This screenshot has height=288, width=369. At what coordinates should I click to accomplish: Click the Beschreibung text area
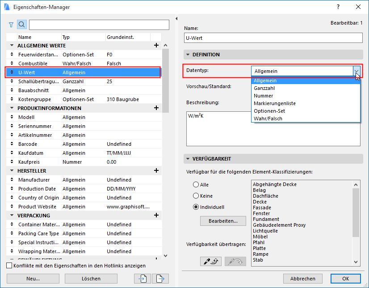(x=273, y=129)
